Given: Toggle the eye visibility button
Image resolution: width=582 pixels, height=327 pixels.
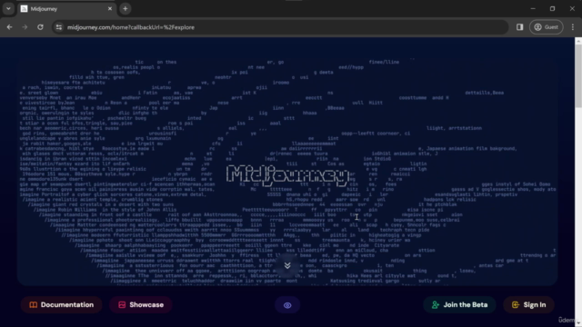Looking at the screenshot, I should pyautogui.click(x=287, y=305).
